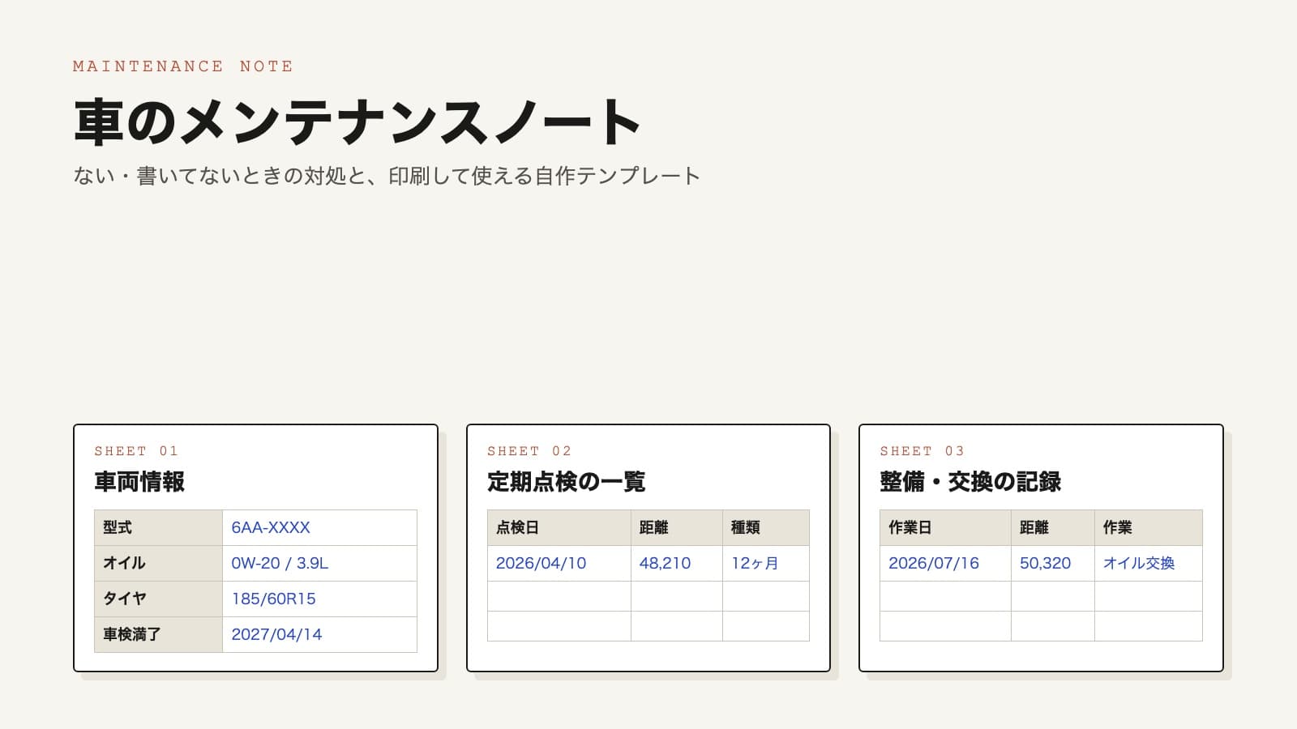Select the 185/60R15 tire value
The height and width of the screenshot is (729, 1297).
click(x=273, y=599)
